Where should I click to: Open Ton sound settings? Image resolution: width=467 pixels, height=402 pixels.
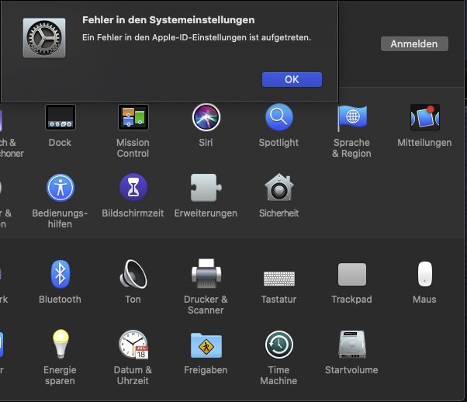point(133,274)
